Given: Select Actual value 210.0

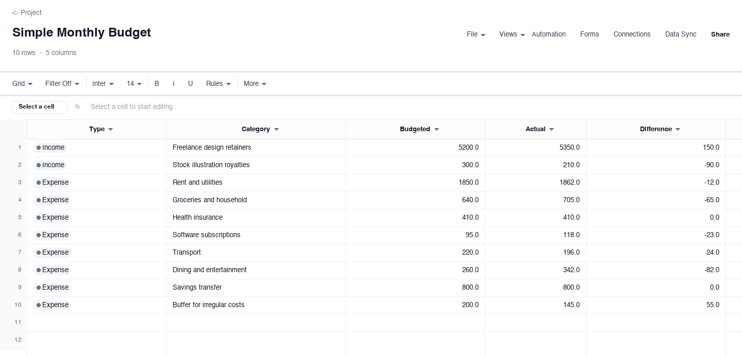Looking at the screenshot, I should (x=536, y=165).
